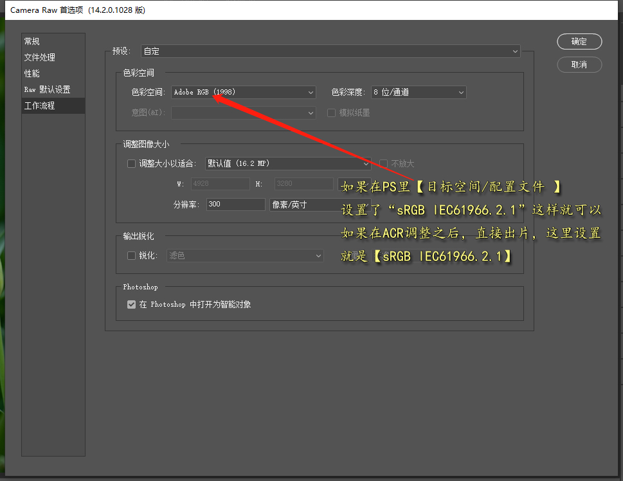623x481 pixels.
Task: Toggle the 不放大 checkbox
Action: point(384,163)
